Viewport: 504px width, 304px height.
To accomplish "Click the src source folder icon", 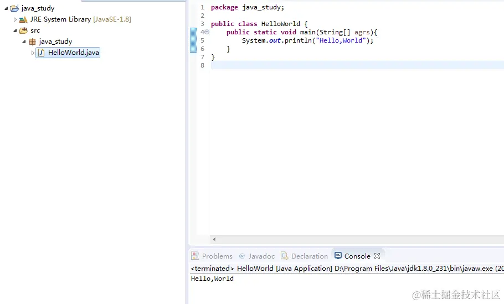I will tap(23, 31).
